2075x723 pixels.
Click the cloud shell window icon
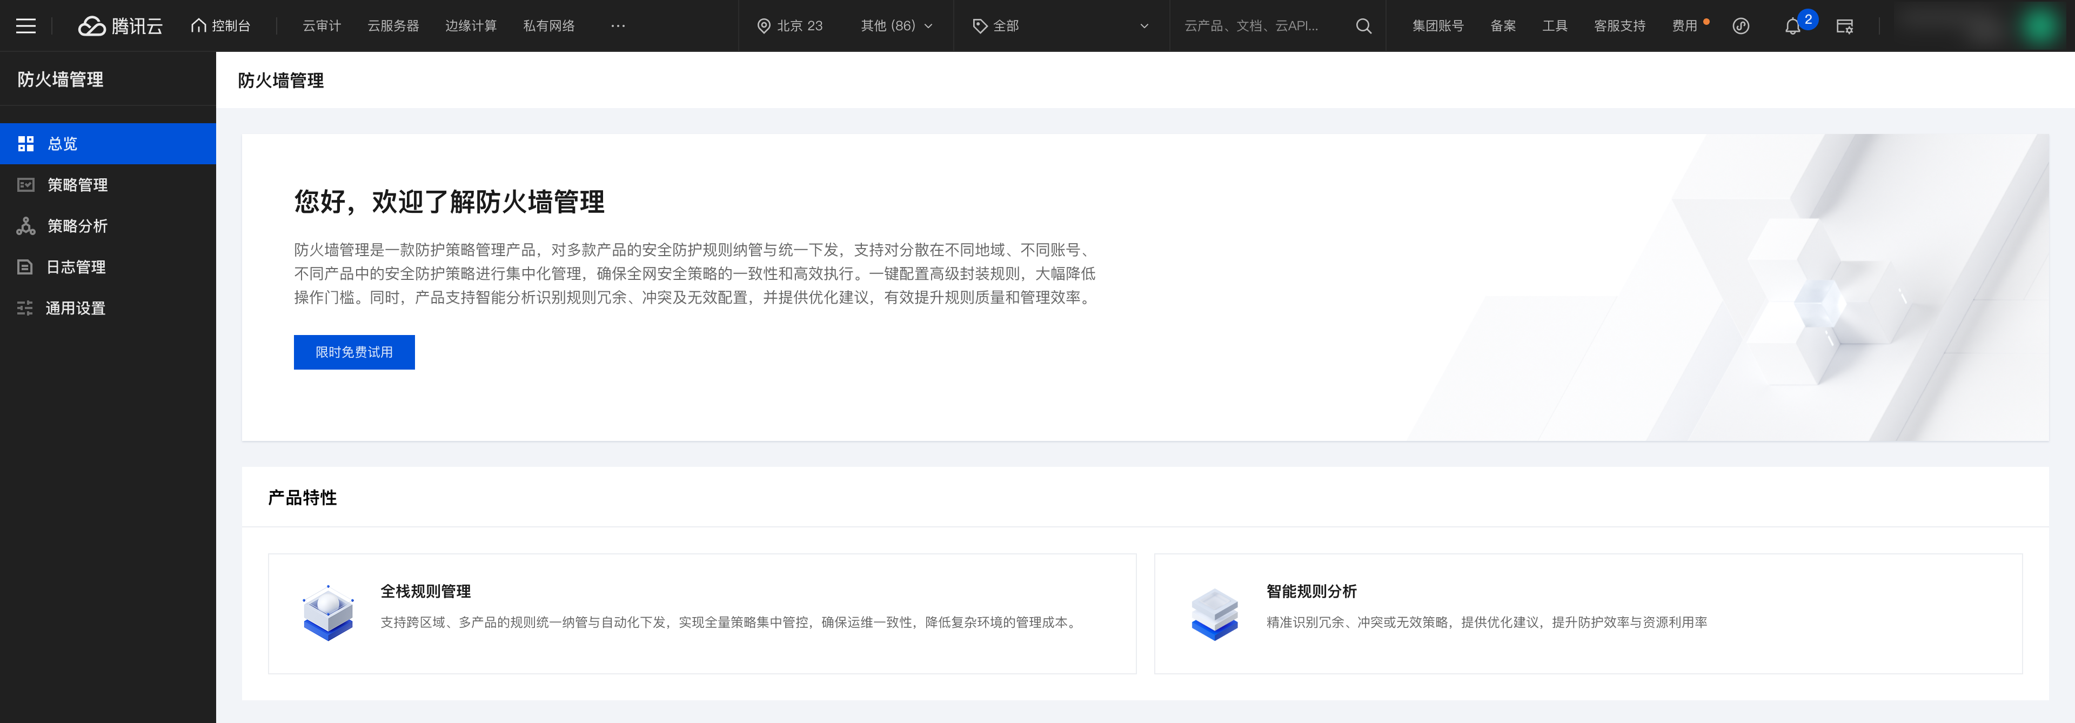pyautogui.click(x=1845, y=26)
